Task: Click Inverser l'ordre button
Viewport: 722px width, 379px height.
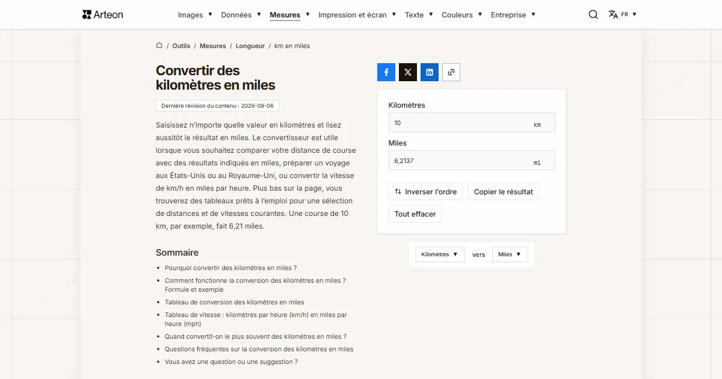Action: pos(426,192)
